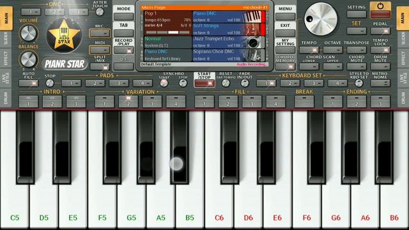Toggle Drum Mute button
The image size is (409, 230).
[380, 66]
